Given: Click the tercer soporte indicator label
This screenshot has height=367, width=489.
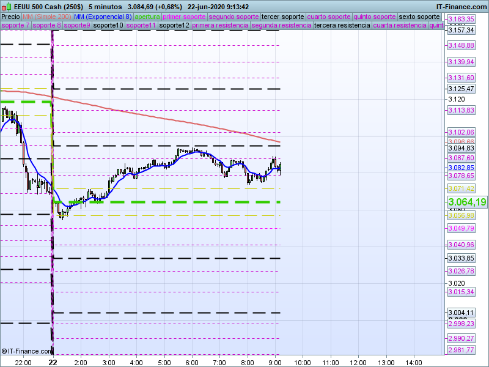Looking at the screenshot, I should point(282,17).
